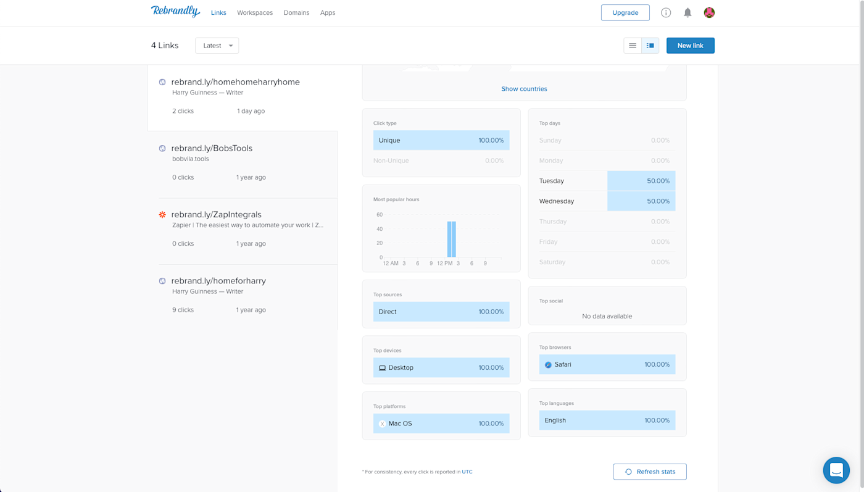Select the rebrand.ly/homeforharry link entry
Image resolution: width=864 pixels, height=492 pixels.
(x=243, y=294)
